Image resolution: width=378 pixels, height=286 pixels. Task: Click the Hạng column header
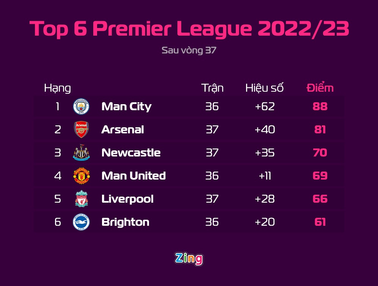click(x=57, y=88)
